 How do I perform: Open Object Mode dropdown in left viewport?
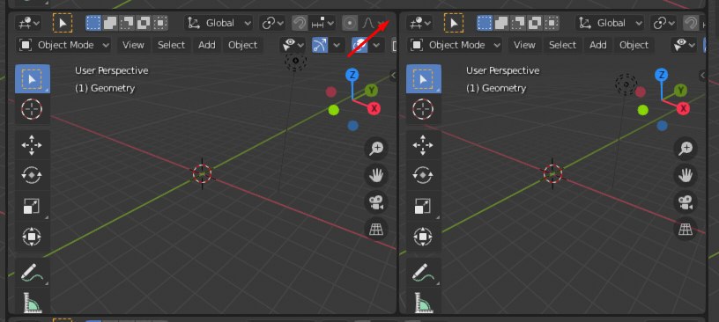[x=63, y=45]
